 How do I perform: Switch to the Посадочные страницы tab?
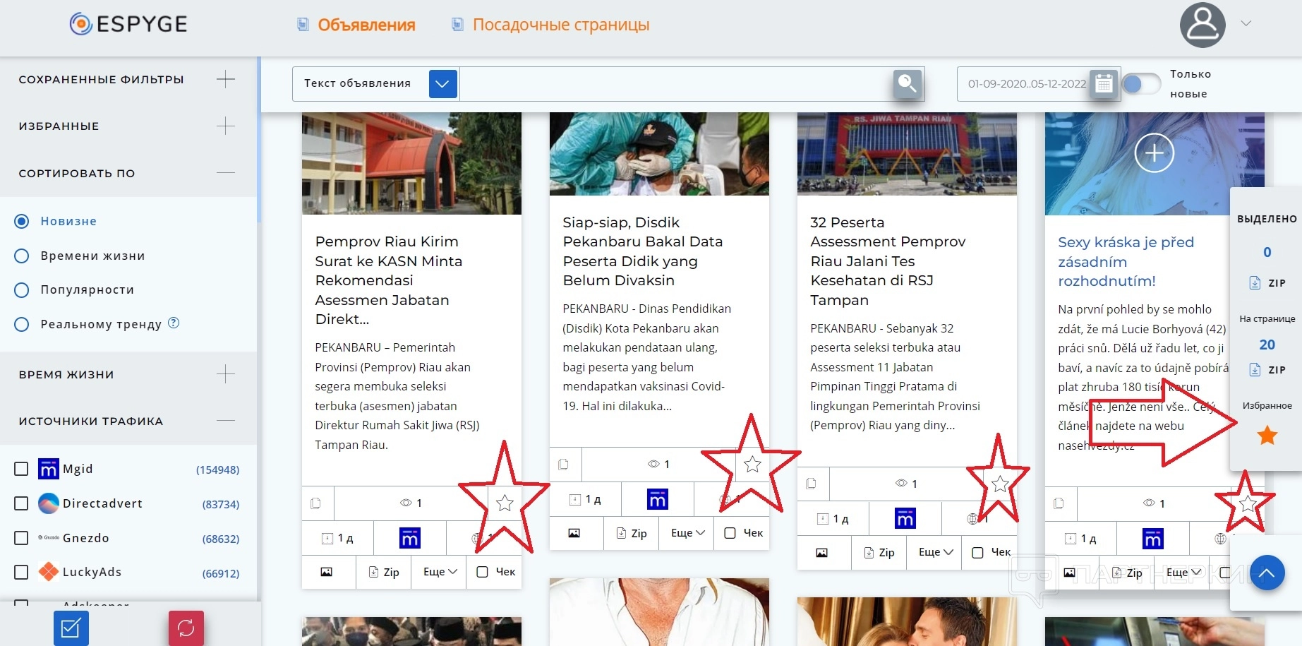[x=561, y=25]
